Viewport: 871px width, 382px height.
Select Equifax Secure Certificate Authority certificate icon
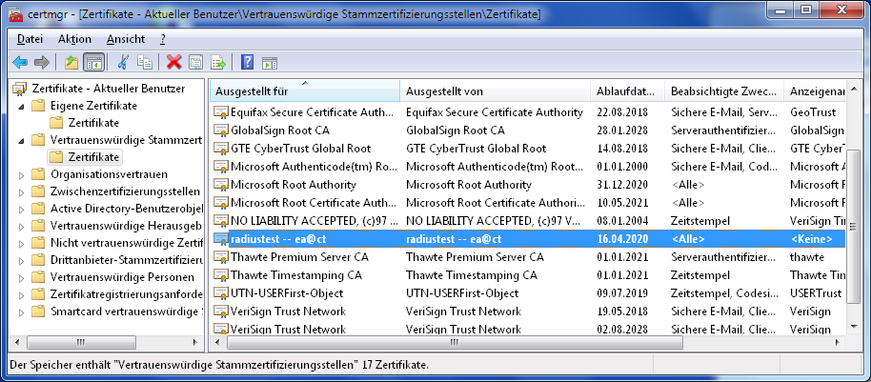pos(221,112)
